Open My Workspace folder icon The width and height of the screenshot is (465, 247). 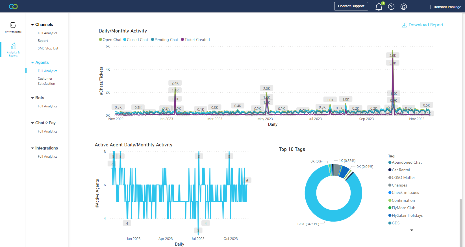coord(13,25)
